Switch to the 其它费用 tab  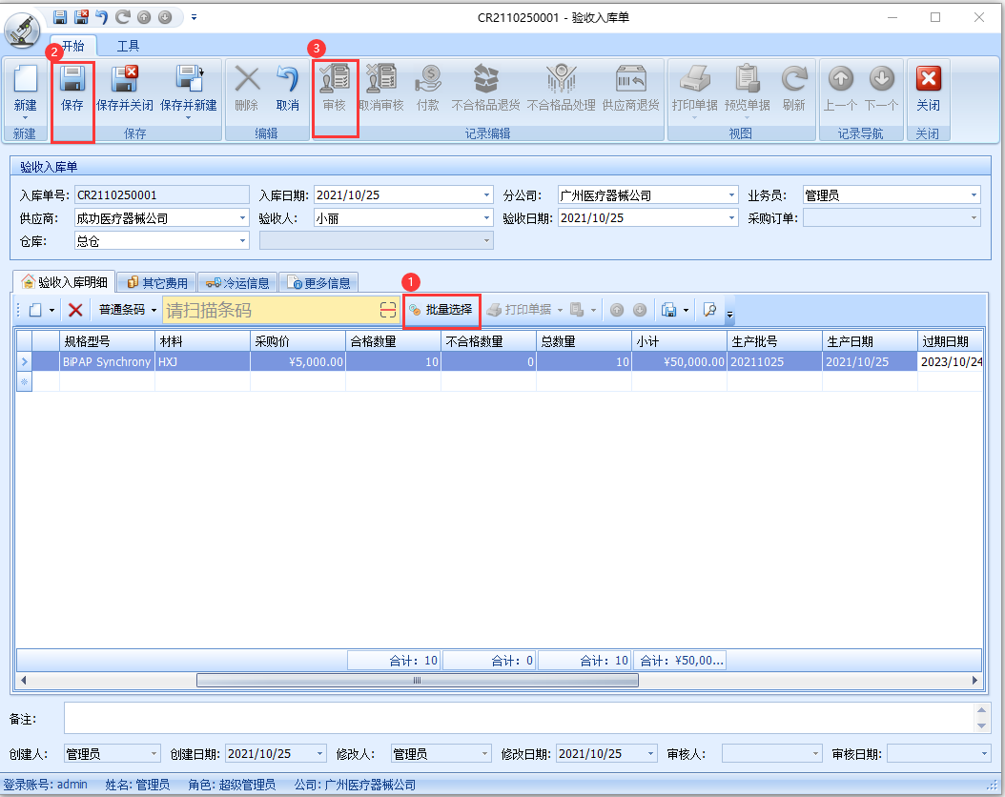point(159,282)
